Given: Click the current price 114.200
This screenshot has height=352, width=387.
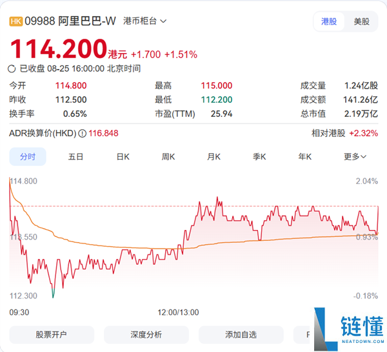Looking at the screenshot, I should [x=59, y=49].
